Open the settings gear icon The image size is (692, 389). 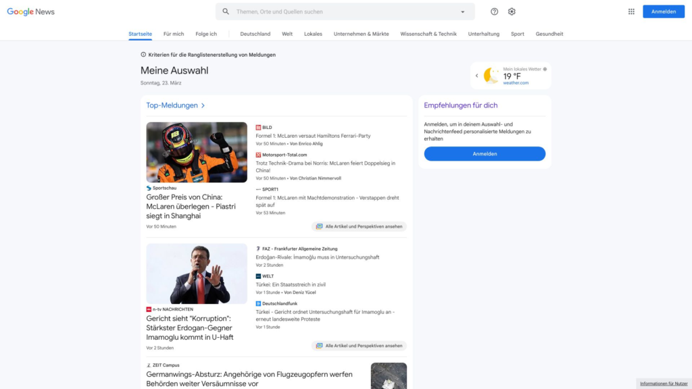point(512,11)
